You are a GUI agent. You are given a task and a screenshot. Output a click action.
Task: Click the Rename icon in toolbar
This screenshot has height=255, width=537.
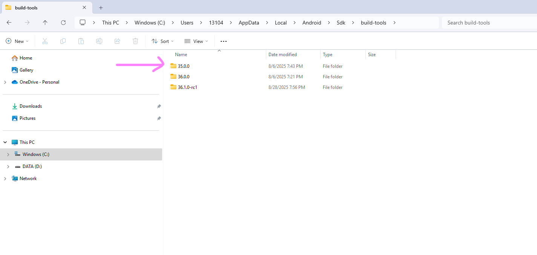click(99, 41)
